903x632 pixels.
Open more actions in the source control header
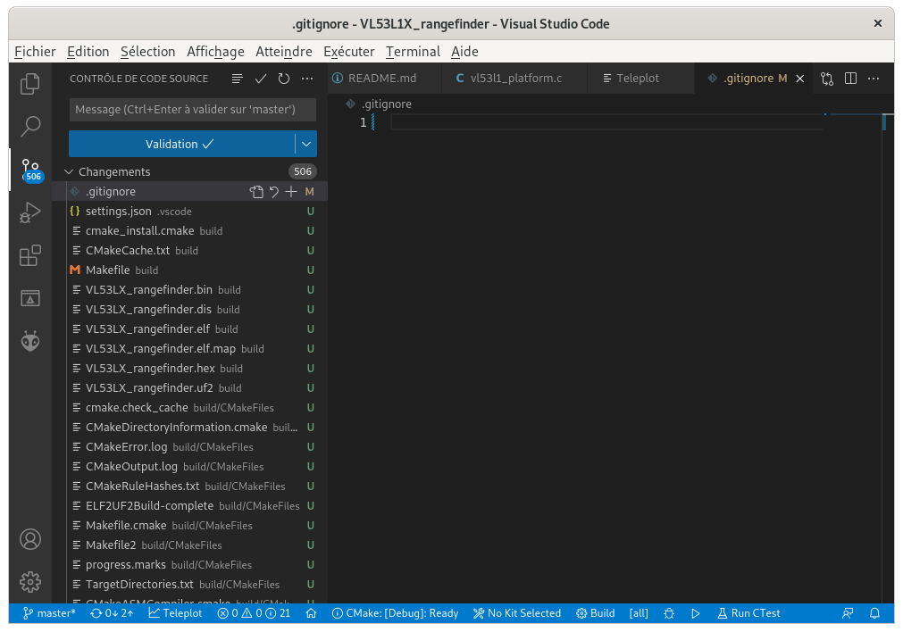tap(307, 79)
